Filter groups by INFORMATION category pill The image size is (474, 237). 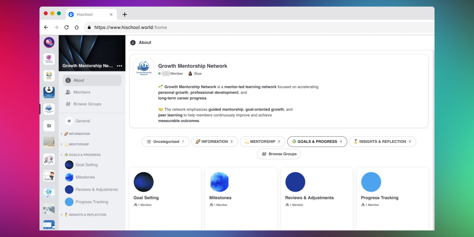pyautogui.click(x=215, y=142)
